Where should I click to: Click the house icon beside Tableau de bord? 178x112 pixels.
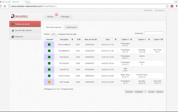click(x=13, y=24)
